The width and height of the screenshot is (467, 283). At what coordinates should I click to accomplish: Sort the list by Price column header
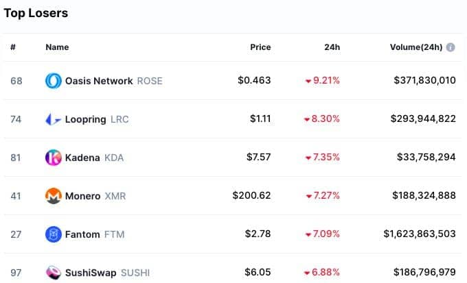click(x=260, y=47)
